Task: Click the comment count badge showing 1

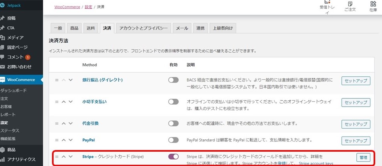Action: point(28,57)
